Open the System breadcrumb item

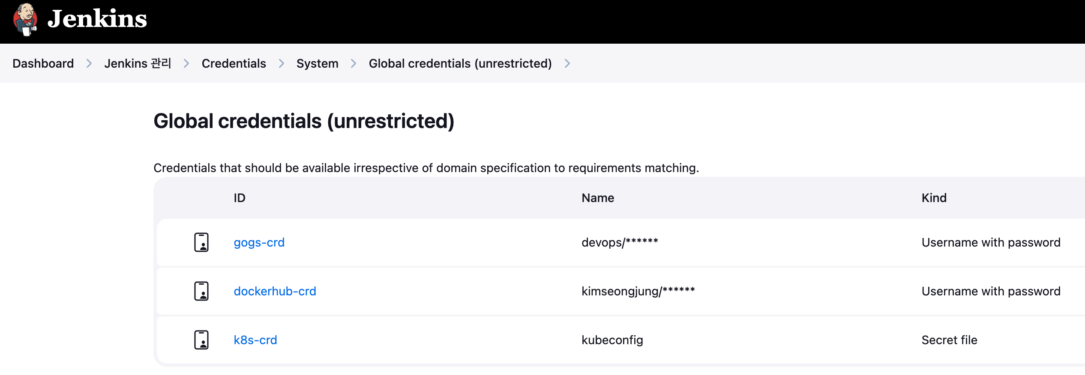point(318,63)
